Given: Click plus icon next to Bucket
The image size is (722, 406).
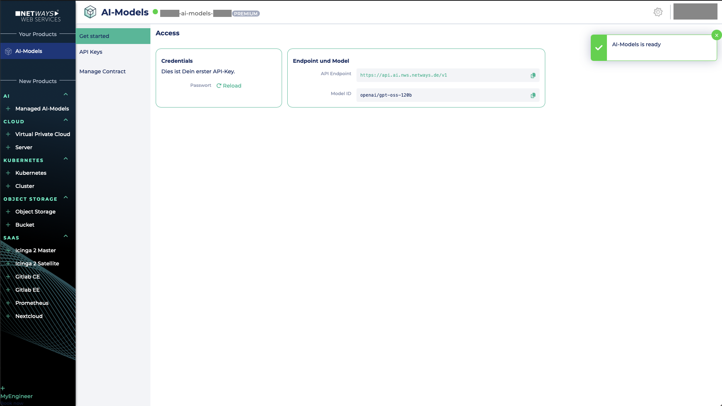Looking at the screenshot, I should pyautogui.click(x=8, y=225).
